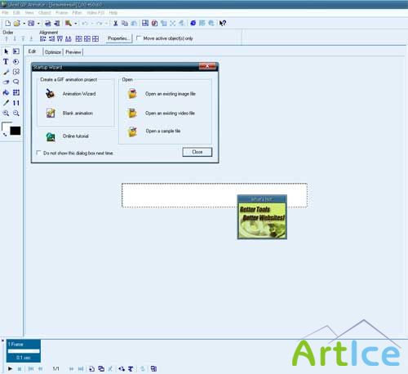Image resolution: width=408 pixels, height=374 pixels.
Task: Click the Properties button
Action: (x=118, y=38)
